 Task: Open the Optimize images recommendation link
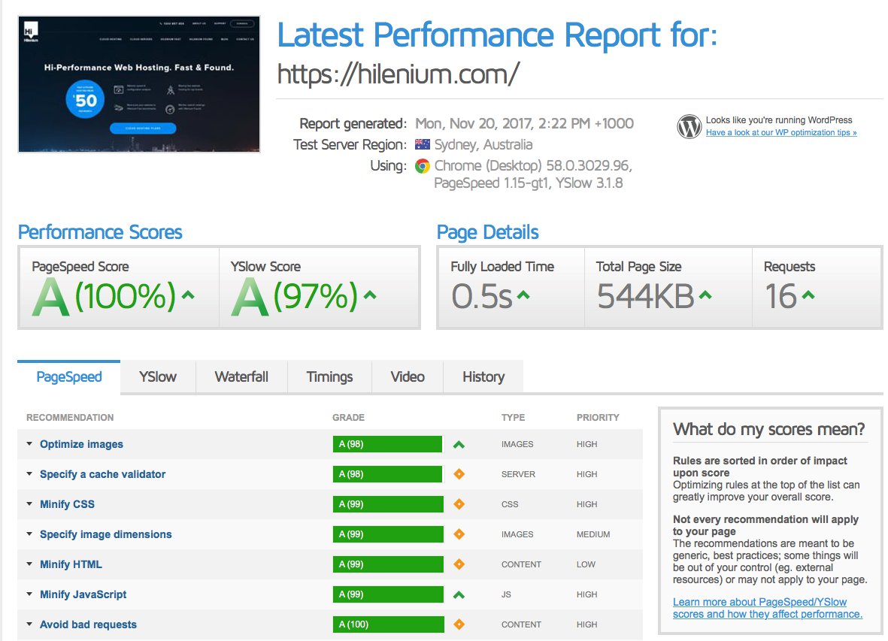coord(81,444)
